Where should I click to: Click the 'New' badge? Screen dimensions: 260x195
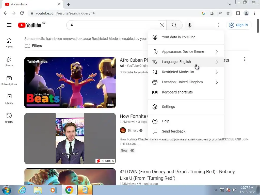point(124,151)
